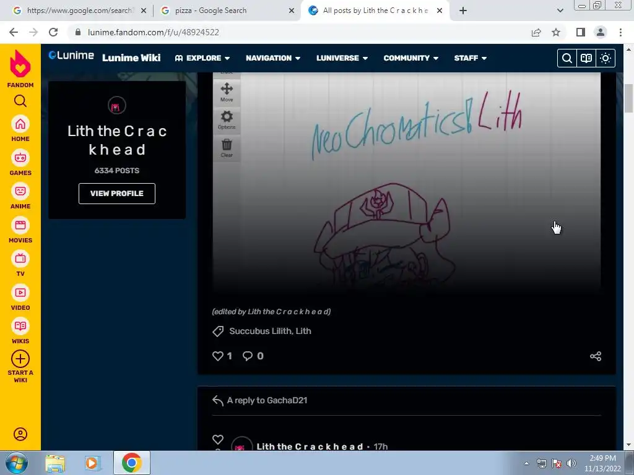This screenshot has width=634, height=475.
Task: Open a new browser tab
Action: pos(463,11)
